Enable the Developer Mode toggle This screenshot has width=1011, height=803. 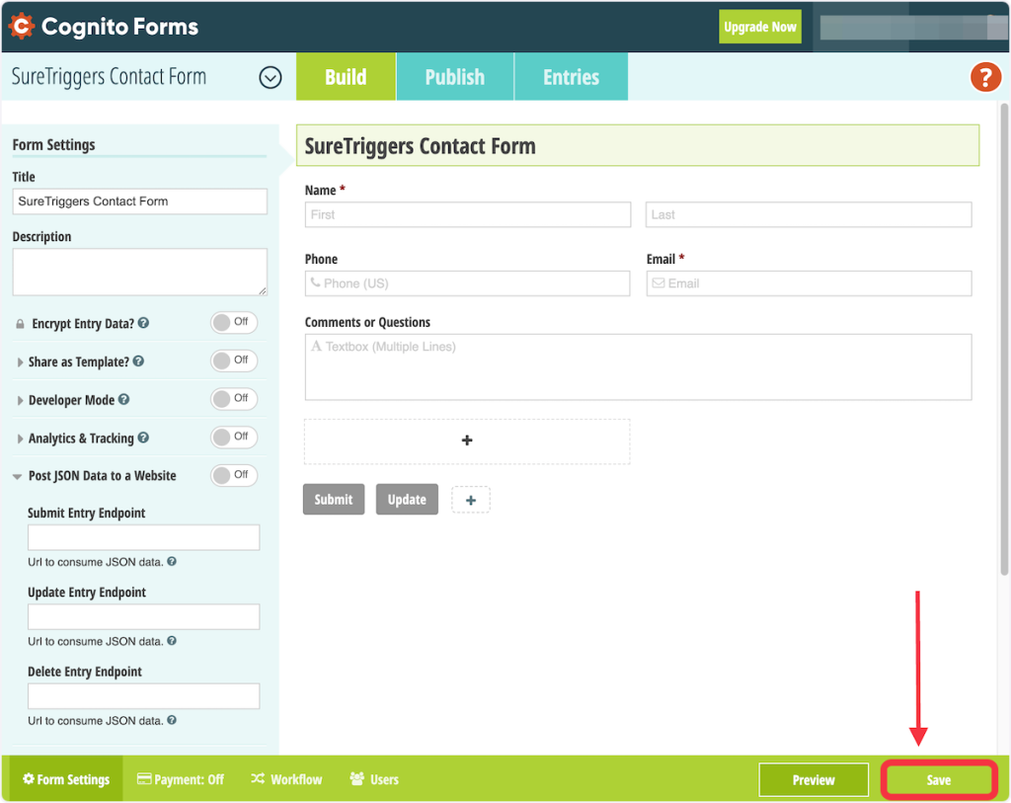tap(234, 399)
